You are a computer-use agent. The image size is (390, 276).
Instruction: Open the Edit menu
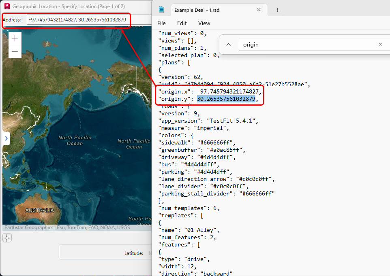point(182,23)
